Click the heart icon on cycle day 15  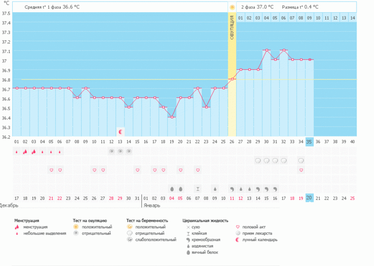point(137,170)
